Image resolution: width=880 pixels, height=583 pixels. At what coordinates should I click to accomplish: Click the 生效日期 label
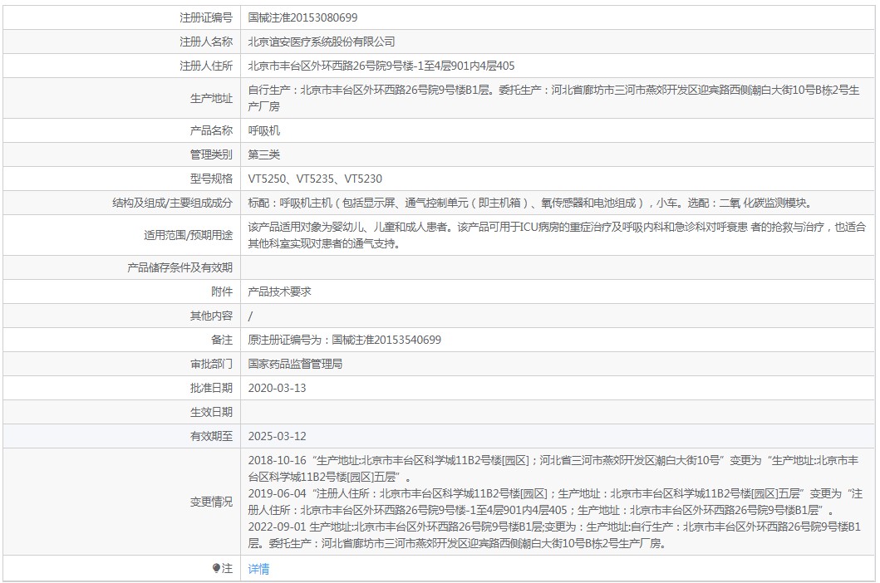(211, 412)
